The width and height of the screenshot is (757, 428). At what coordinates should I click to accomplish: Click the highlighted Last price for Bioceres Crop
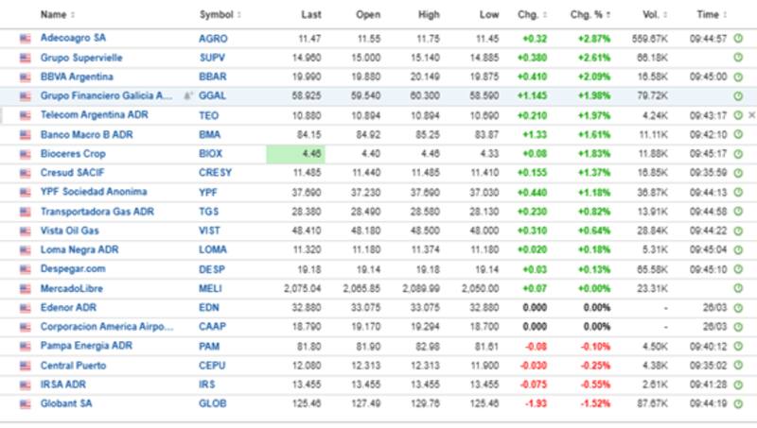(295, 154)
